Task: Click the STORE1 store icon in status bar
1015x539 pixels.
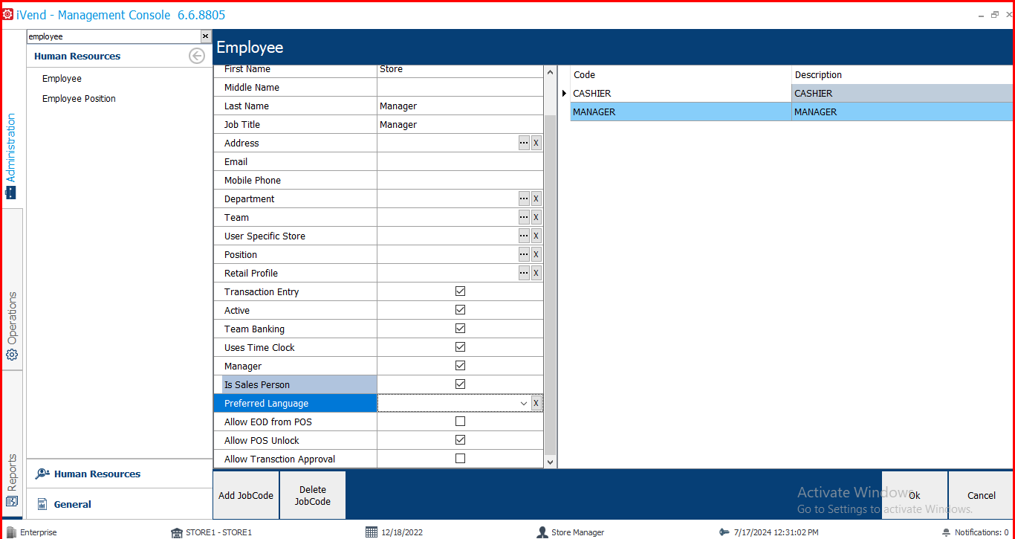Action: [x=177, y=532]
